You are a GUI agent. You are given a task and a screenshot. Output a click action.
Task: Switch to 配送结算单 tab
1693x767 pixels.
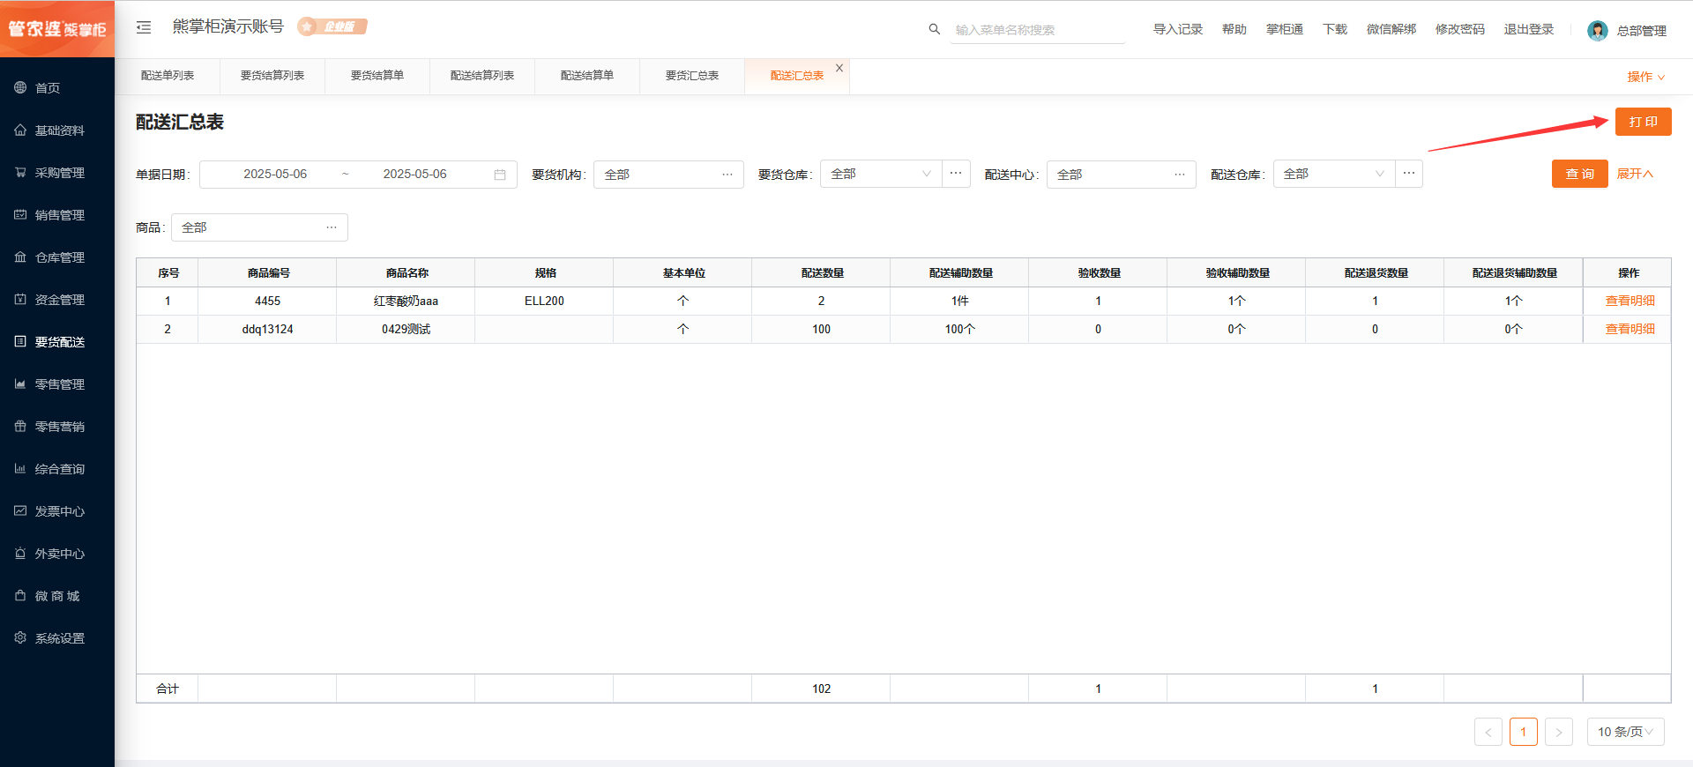click(587, 76)
